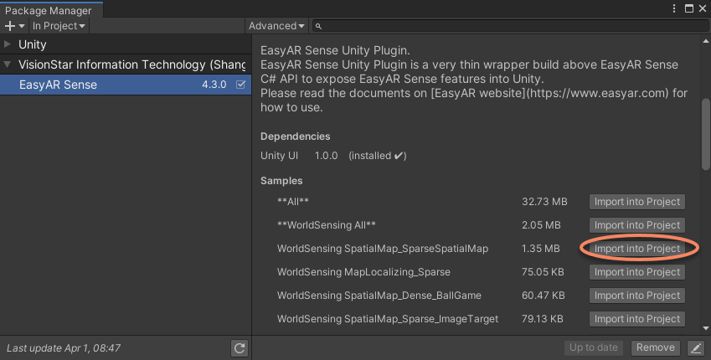
Task: Click the plus add package icon
Action: (14, 26)
